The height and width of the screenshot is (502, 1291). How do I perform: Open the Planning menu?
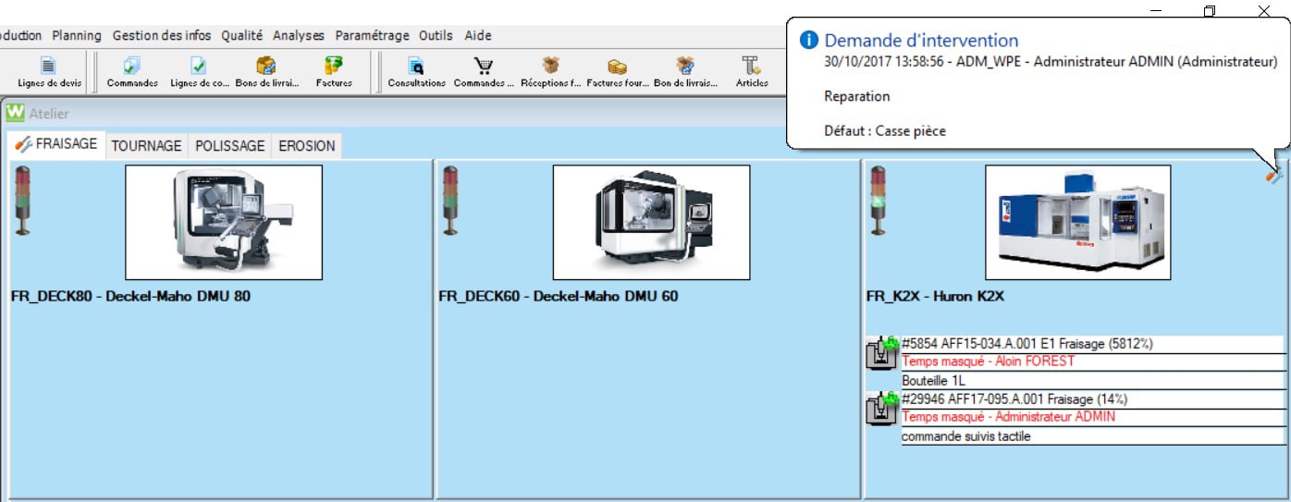[77, 35]
